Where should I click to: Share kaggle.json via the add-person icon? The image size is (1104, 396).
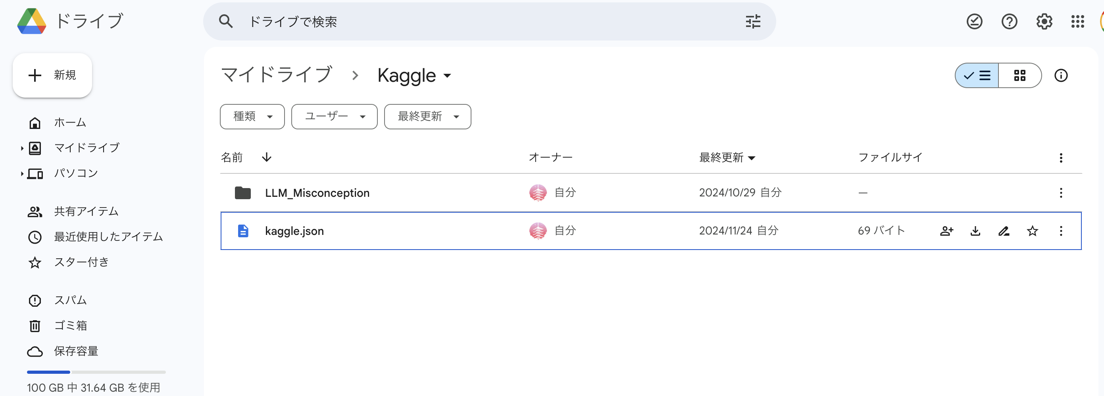(x=947, y=231)
